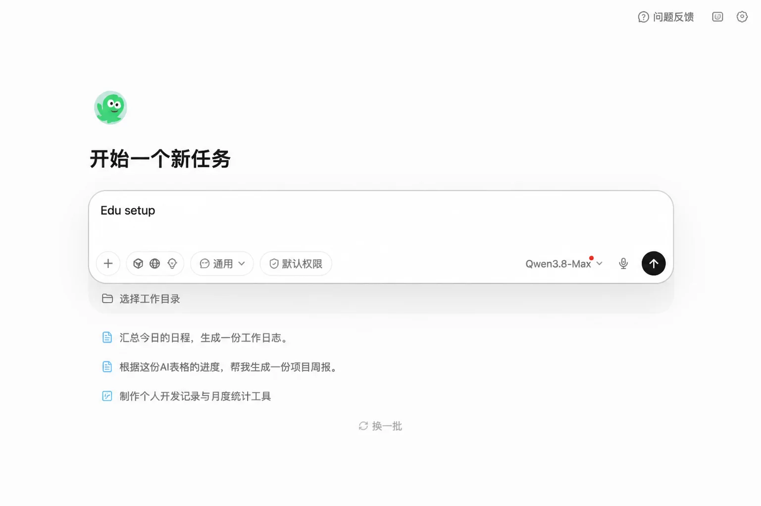This screenshot has height=506, width=761.
Task: Refresh suggestions with 换一批
Action: tap(380, 426)
